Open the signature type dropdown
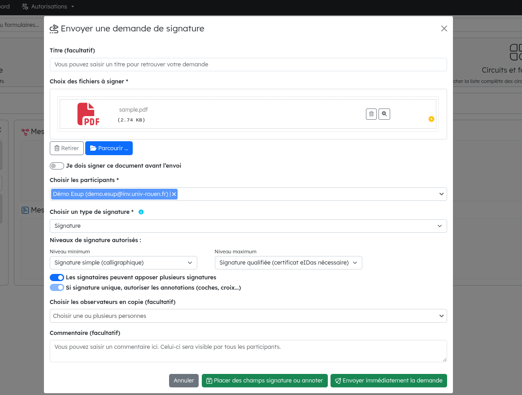This screenshot has height=395, width=522. tap(248, 226)
